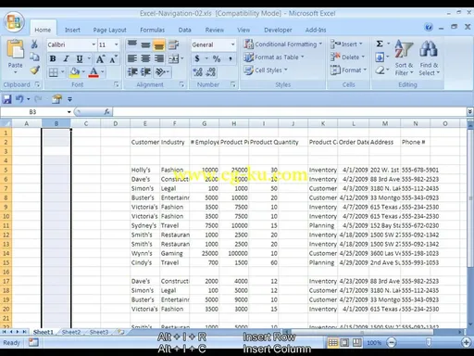Click the Format Painter brush icon
474x356 pixels.
pos(34,70)
